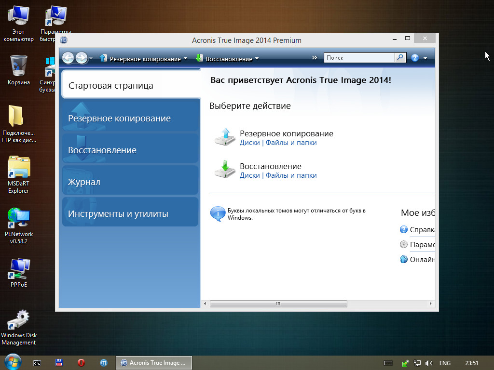The width and height of the screenshot is (494, 370).
Task: Click the recovery disk icon with green arrow
Action: (x=224, y=170)
